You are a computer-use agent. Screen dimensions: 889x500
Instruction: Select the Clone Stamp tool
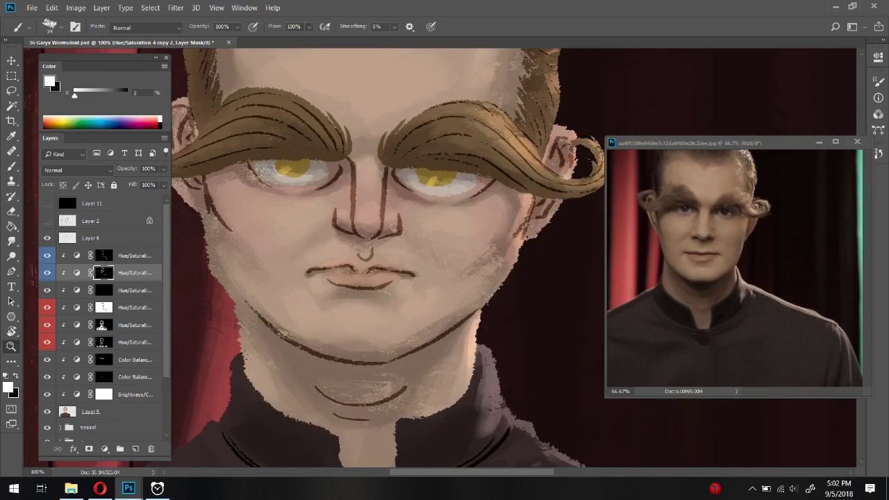(12, 181)
